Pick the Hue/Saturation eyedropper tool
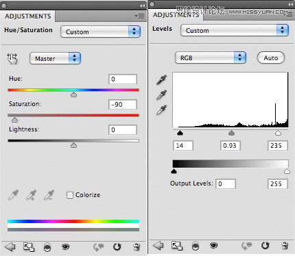 [x=13, y=195]
